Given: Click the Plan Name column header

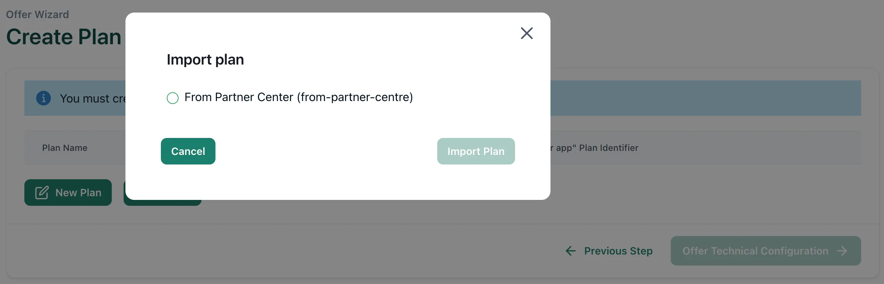Looking at the screenshot, I should (65, 148).
